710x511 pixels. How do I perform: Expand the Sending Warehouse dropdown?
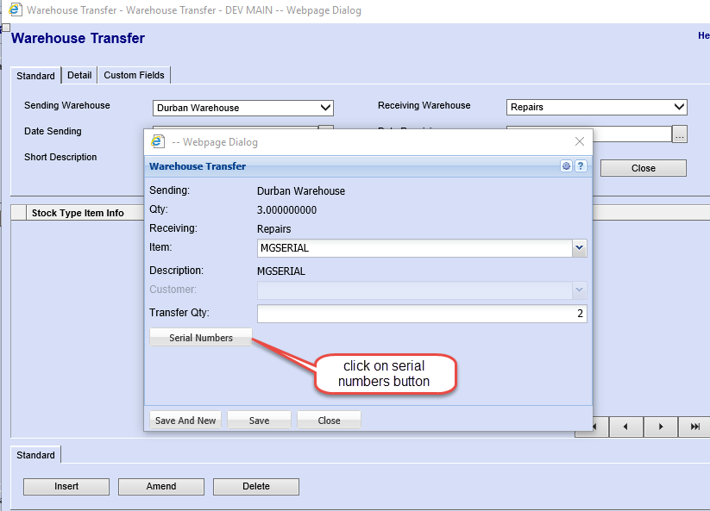click(325, 108)
